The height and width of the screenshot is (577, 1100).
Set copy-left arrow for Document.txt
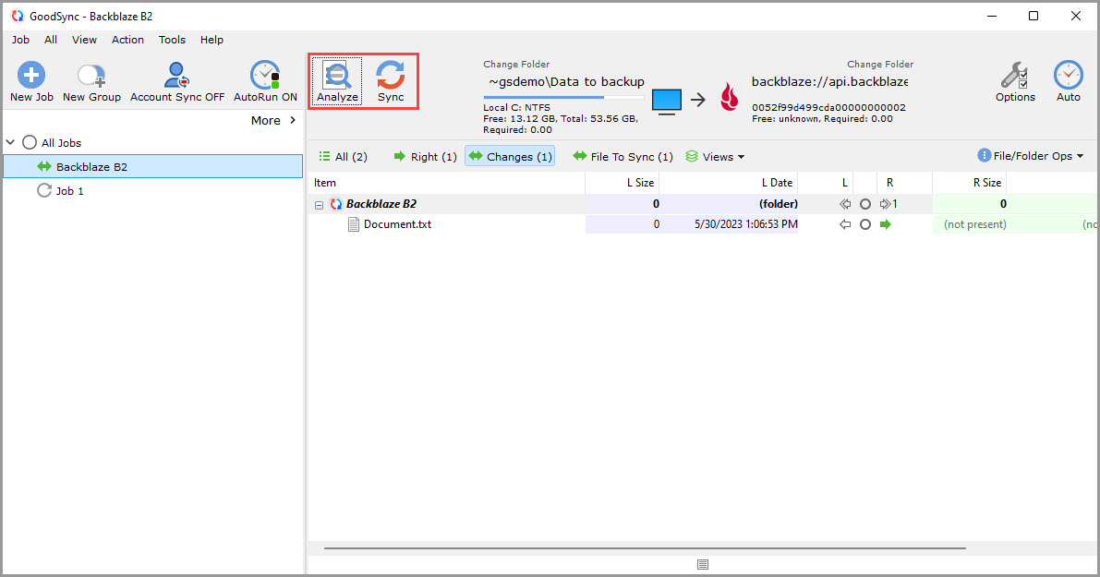tap(845, 224)
